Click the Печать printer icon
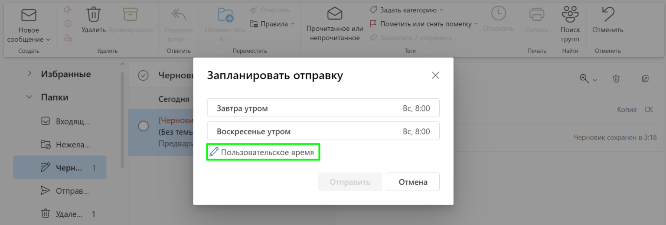The image size is (666, 225). click(x=537, y=14)
